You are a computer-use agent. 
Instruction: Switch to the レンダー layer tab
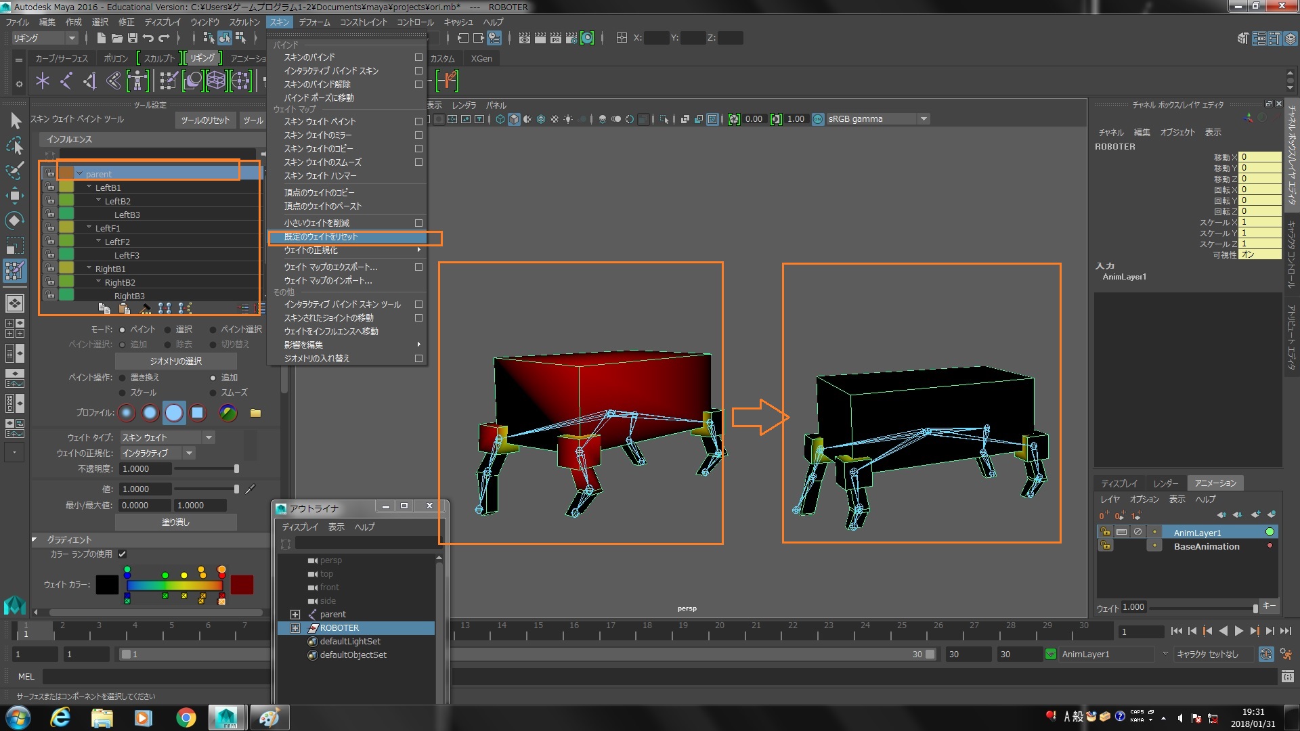tap(1165, 483)
